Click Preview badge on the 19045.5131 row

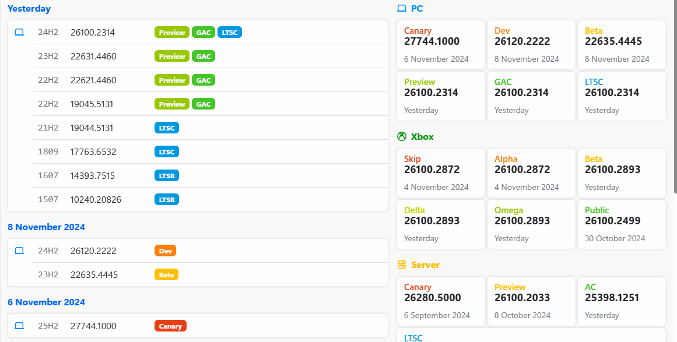[172, 104]
